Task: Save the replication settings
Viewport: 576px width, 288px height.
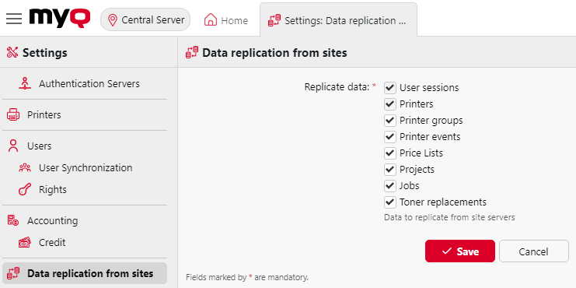Action: click(460, 251)
